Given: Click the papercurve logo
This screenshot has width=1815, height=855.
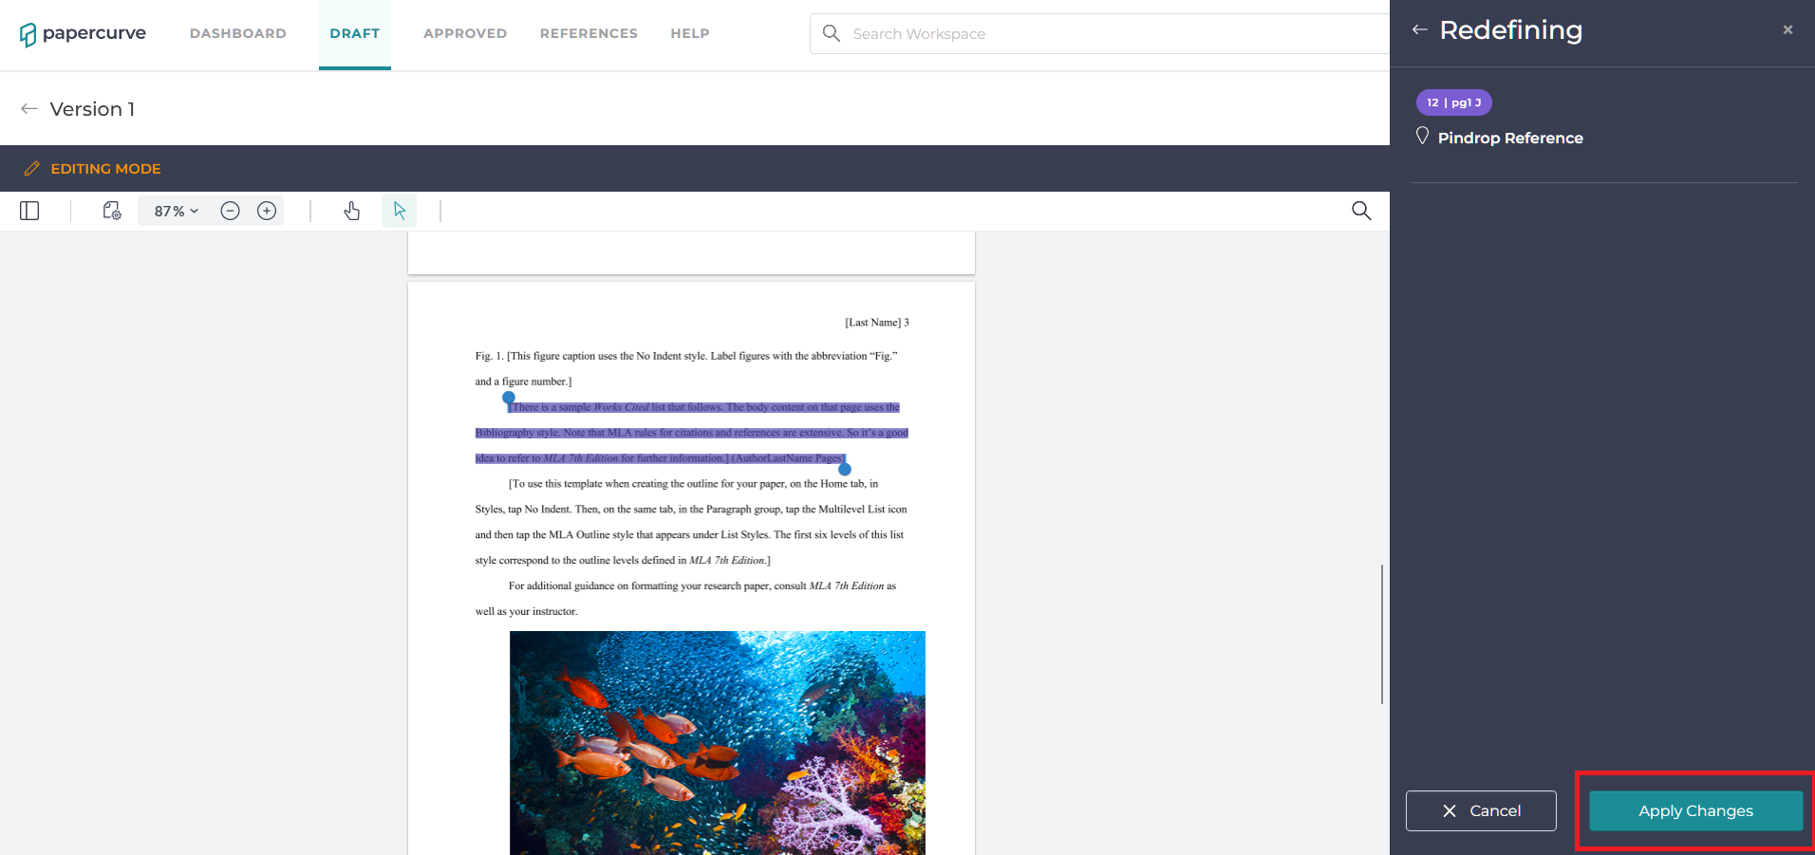Looking at the screenshot, I should click(x=83, y=34).
